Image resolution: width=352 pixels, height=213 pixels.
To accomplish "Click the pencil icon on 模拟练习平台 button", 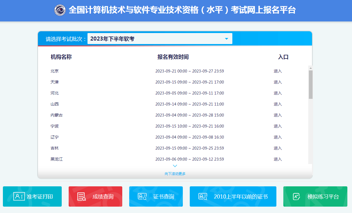I will (x=297, y=196).
